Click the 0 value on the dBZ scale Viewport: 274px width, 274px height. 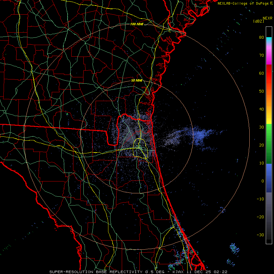click(x=263, y=181)
